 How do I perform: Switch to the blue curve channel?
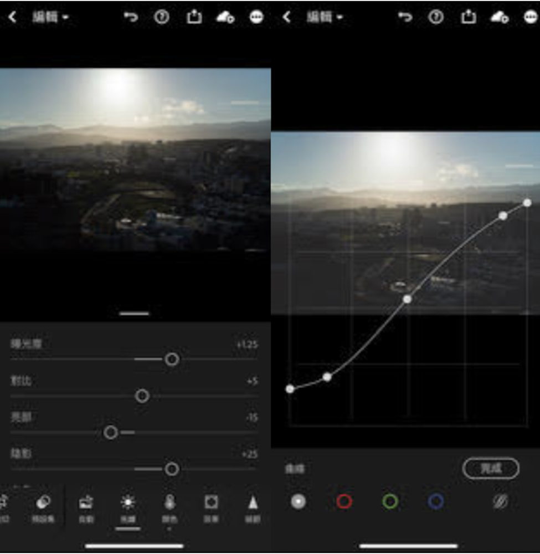(436, 502)
